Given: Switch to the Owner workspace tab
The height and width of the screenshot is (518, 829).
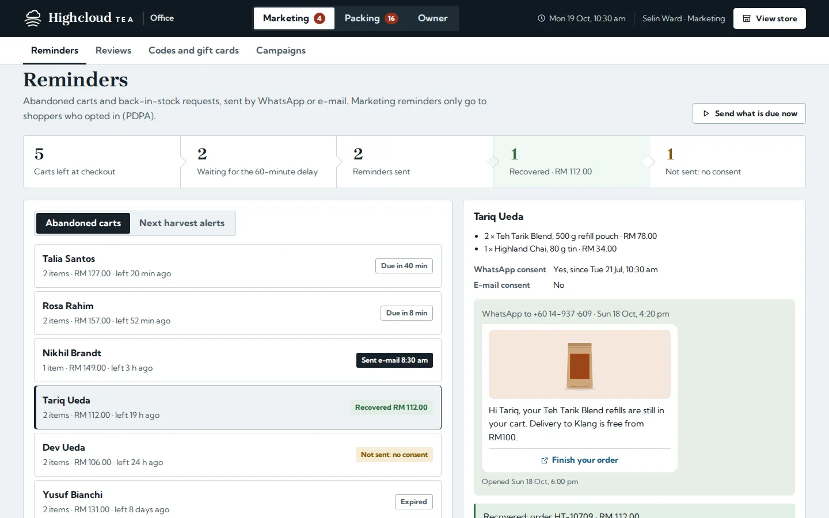Looking at the screenshot, I should [433, 18].
